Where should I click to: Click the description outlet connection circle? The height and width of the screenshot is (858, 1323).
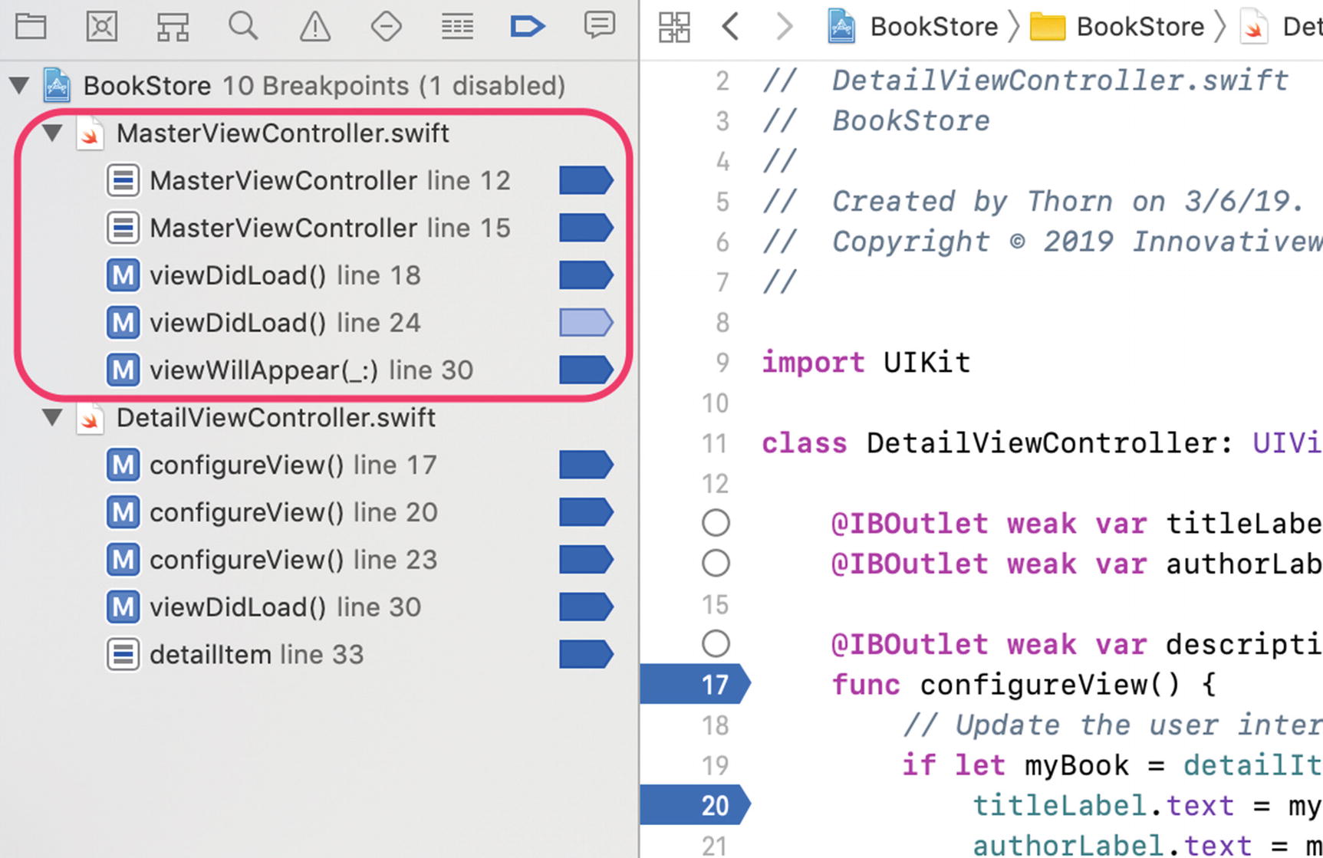coord(716,643)
